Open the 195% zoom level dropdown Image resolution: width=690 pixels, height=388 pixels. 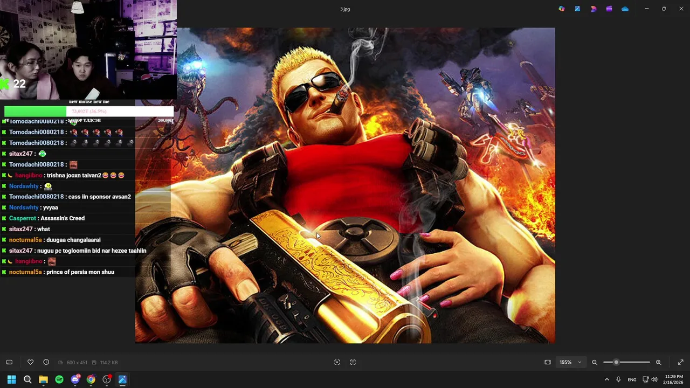570,362
